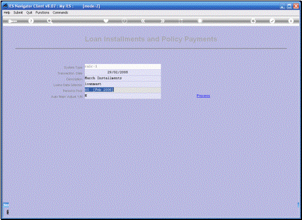Click the round X cancel toolbar icon
302x220 pixels.
point(291,21)
